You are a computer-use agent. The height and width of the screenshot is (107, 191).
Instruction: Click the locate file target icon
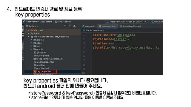[x=65, y=26]
